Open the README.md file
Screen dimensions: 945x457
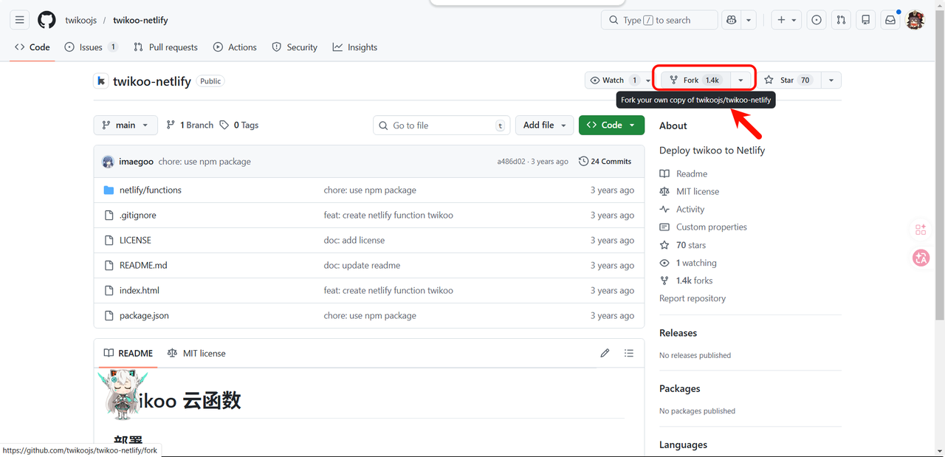click(x=143, y=265)
